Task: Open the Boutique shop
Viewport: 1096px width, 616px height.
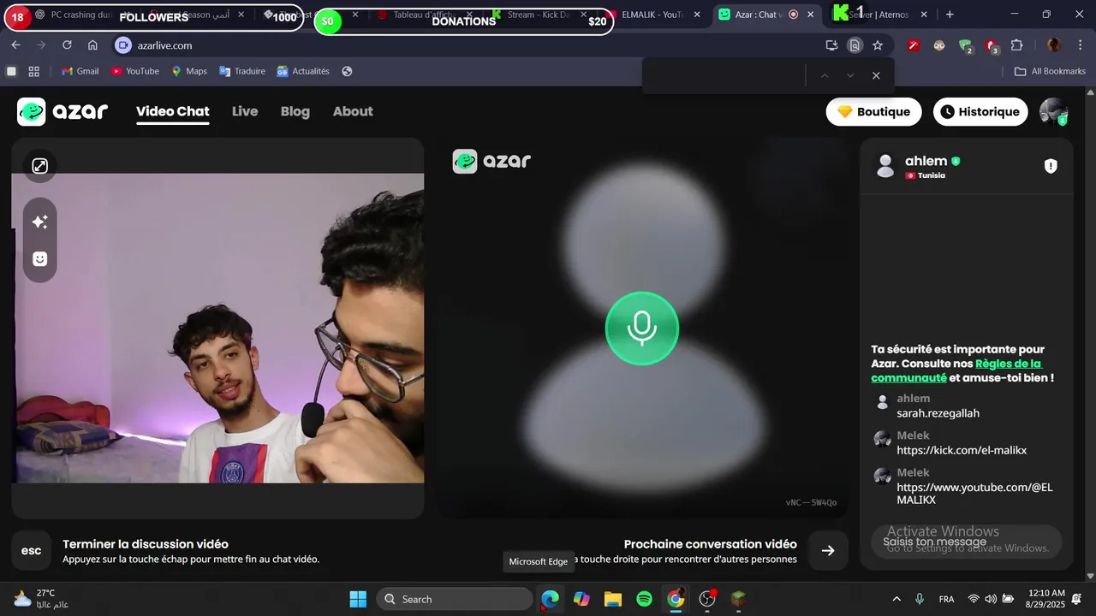Action: (873, 111)
